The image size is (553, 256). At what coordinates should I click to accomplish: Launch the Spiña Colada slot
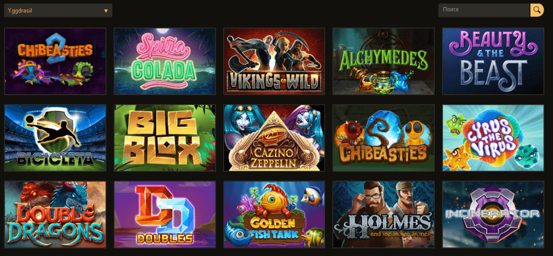tap(165, 62)
